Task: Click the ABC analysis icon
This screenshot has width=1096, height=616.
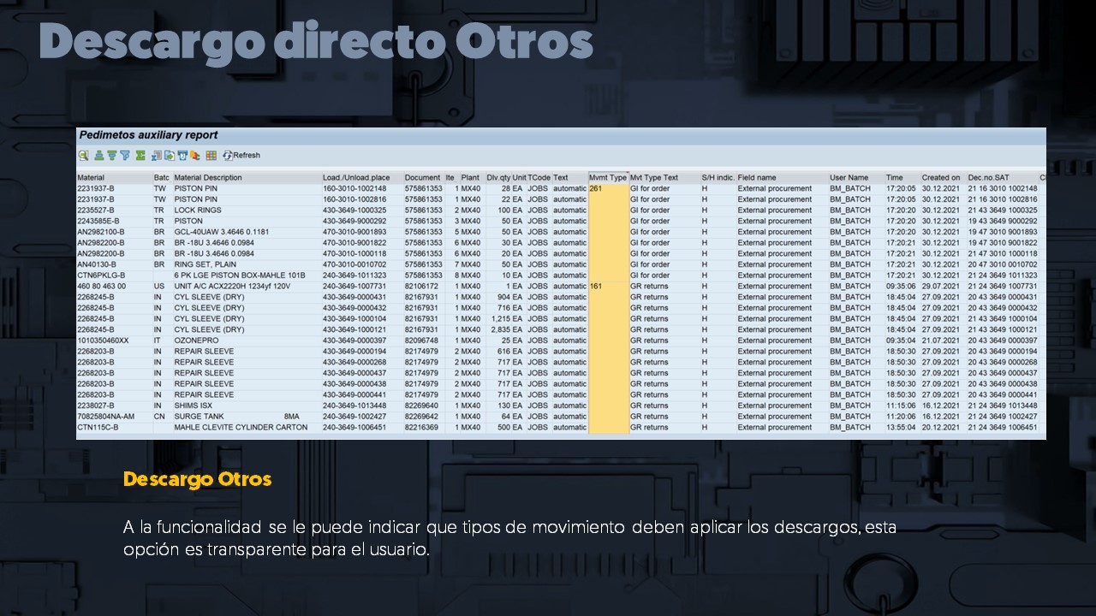Action: tap(195, 156)
